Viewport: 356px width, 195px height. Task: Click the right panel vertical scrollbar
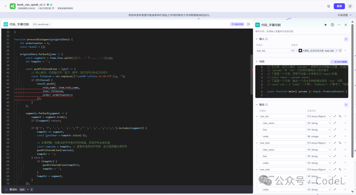pyautogui.click(x=352, y=91)
